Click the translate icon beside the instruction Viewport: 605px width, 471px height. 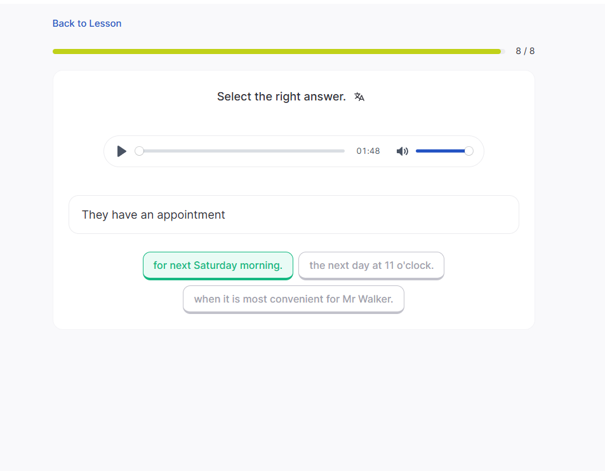pos(359,97)
